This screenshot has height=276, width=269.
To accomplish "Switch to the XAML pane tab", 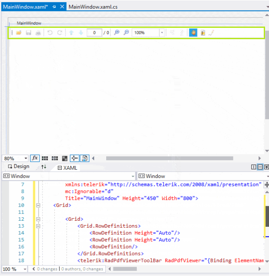I will [67, 167].
